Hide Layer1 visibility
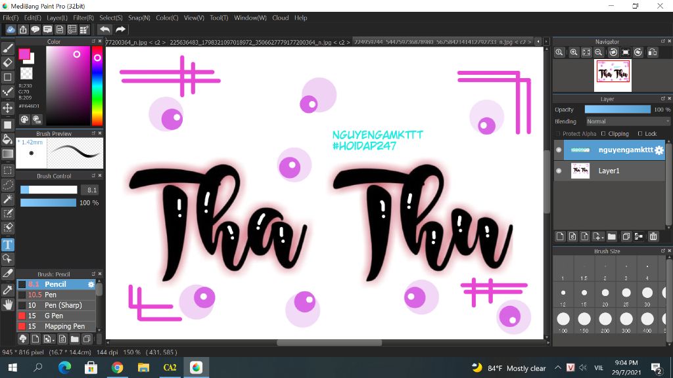The width and height of the screenshot is (673, 378). [559, 171]
